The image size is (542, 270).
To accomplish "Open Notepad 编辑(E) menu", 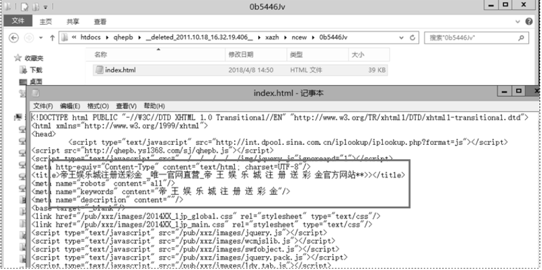I will tap(70, 106).
